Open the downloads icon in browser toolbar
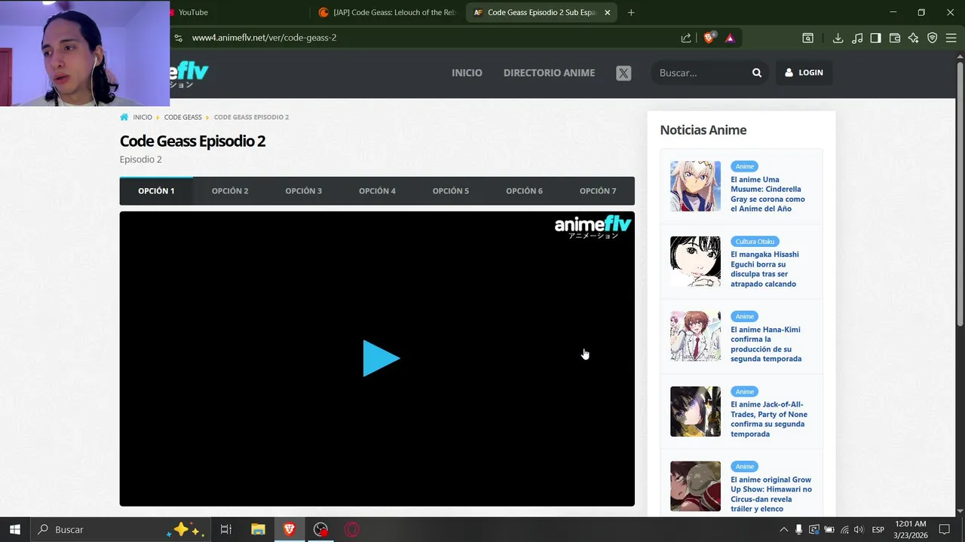 [838, 38]
